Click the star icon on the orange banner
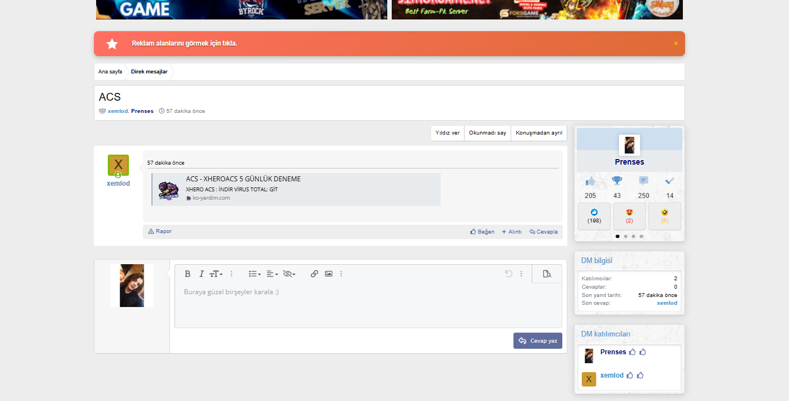This screenshot has height=401, width=789. (x=112, y=44)
